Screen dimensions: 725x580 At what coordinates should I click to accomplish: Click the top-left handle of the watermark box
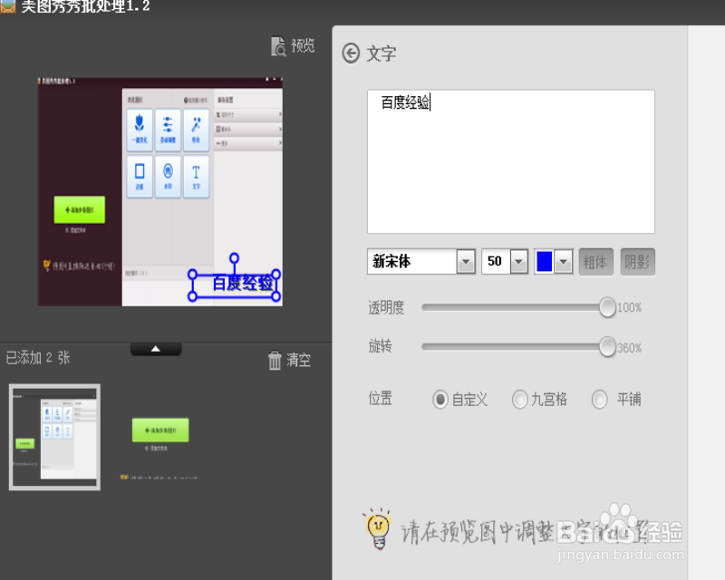pyautogui.click(x=193, y=274)
